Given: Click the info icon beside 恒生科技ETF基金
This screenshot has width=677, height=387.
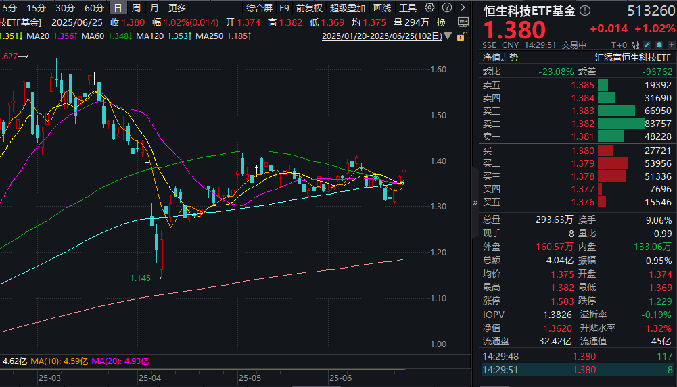Looking at the screenshot, I should (585, 11).
